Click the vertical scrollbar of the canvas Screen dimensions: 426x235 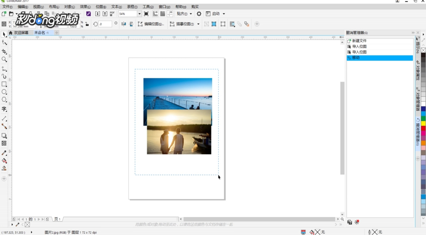click(342, 127)
